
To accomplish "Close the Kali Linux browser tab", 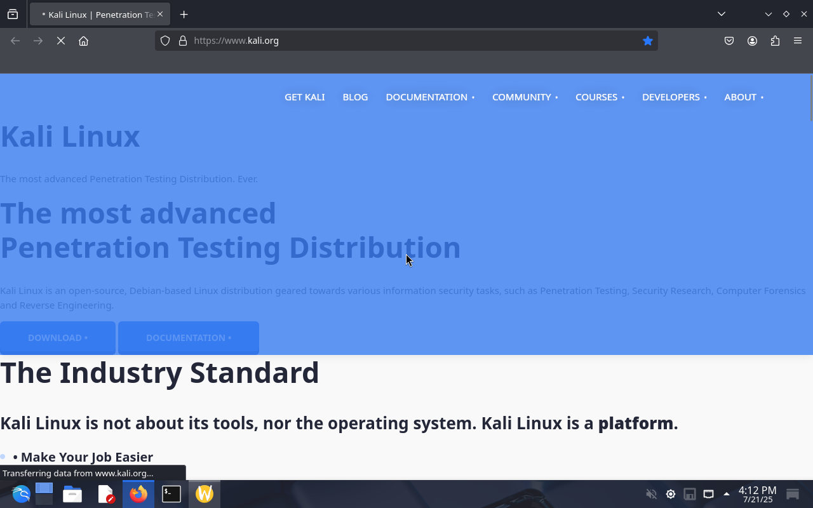I will [x=159, y=14].
